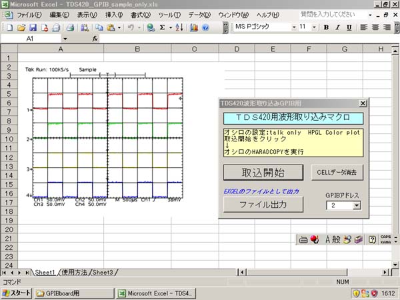Open the データ menu
This screenshot has width=400, height=300.
pos(199,15)
